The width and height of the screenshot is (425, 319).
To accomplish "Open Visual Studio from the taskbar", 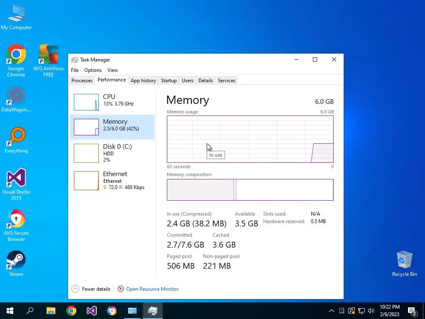I will (x=92, y=311).
